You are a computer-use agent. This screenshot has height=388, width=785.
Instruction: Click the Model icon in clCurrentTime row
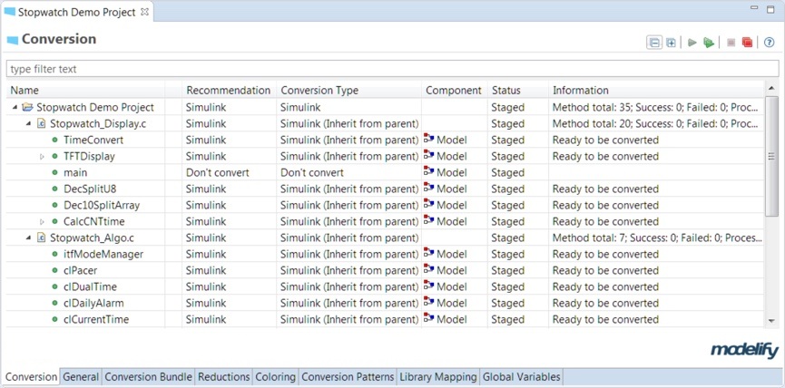pos(428,318)
